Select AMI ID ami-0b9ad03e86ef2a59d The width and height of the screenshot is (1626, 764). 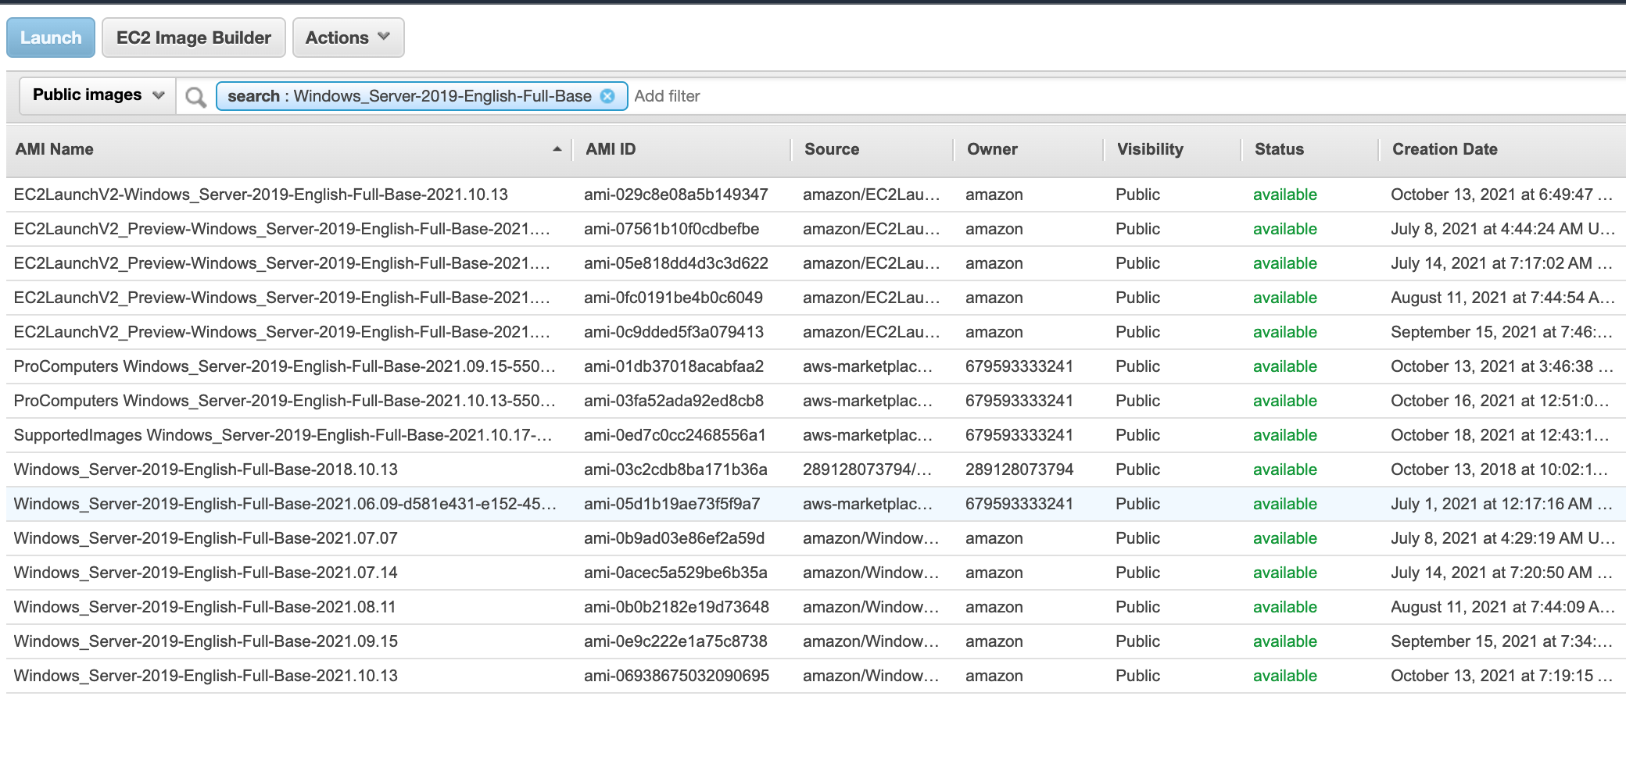[x=674, y=538]
